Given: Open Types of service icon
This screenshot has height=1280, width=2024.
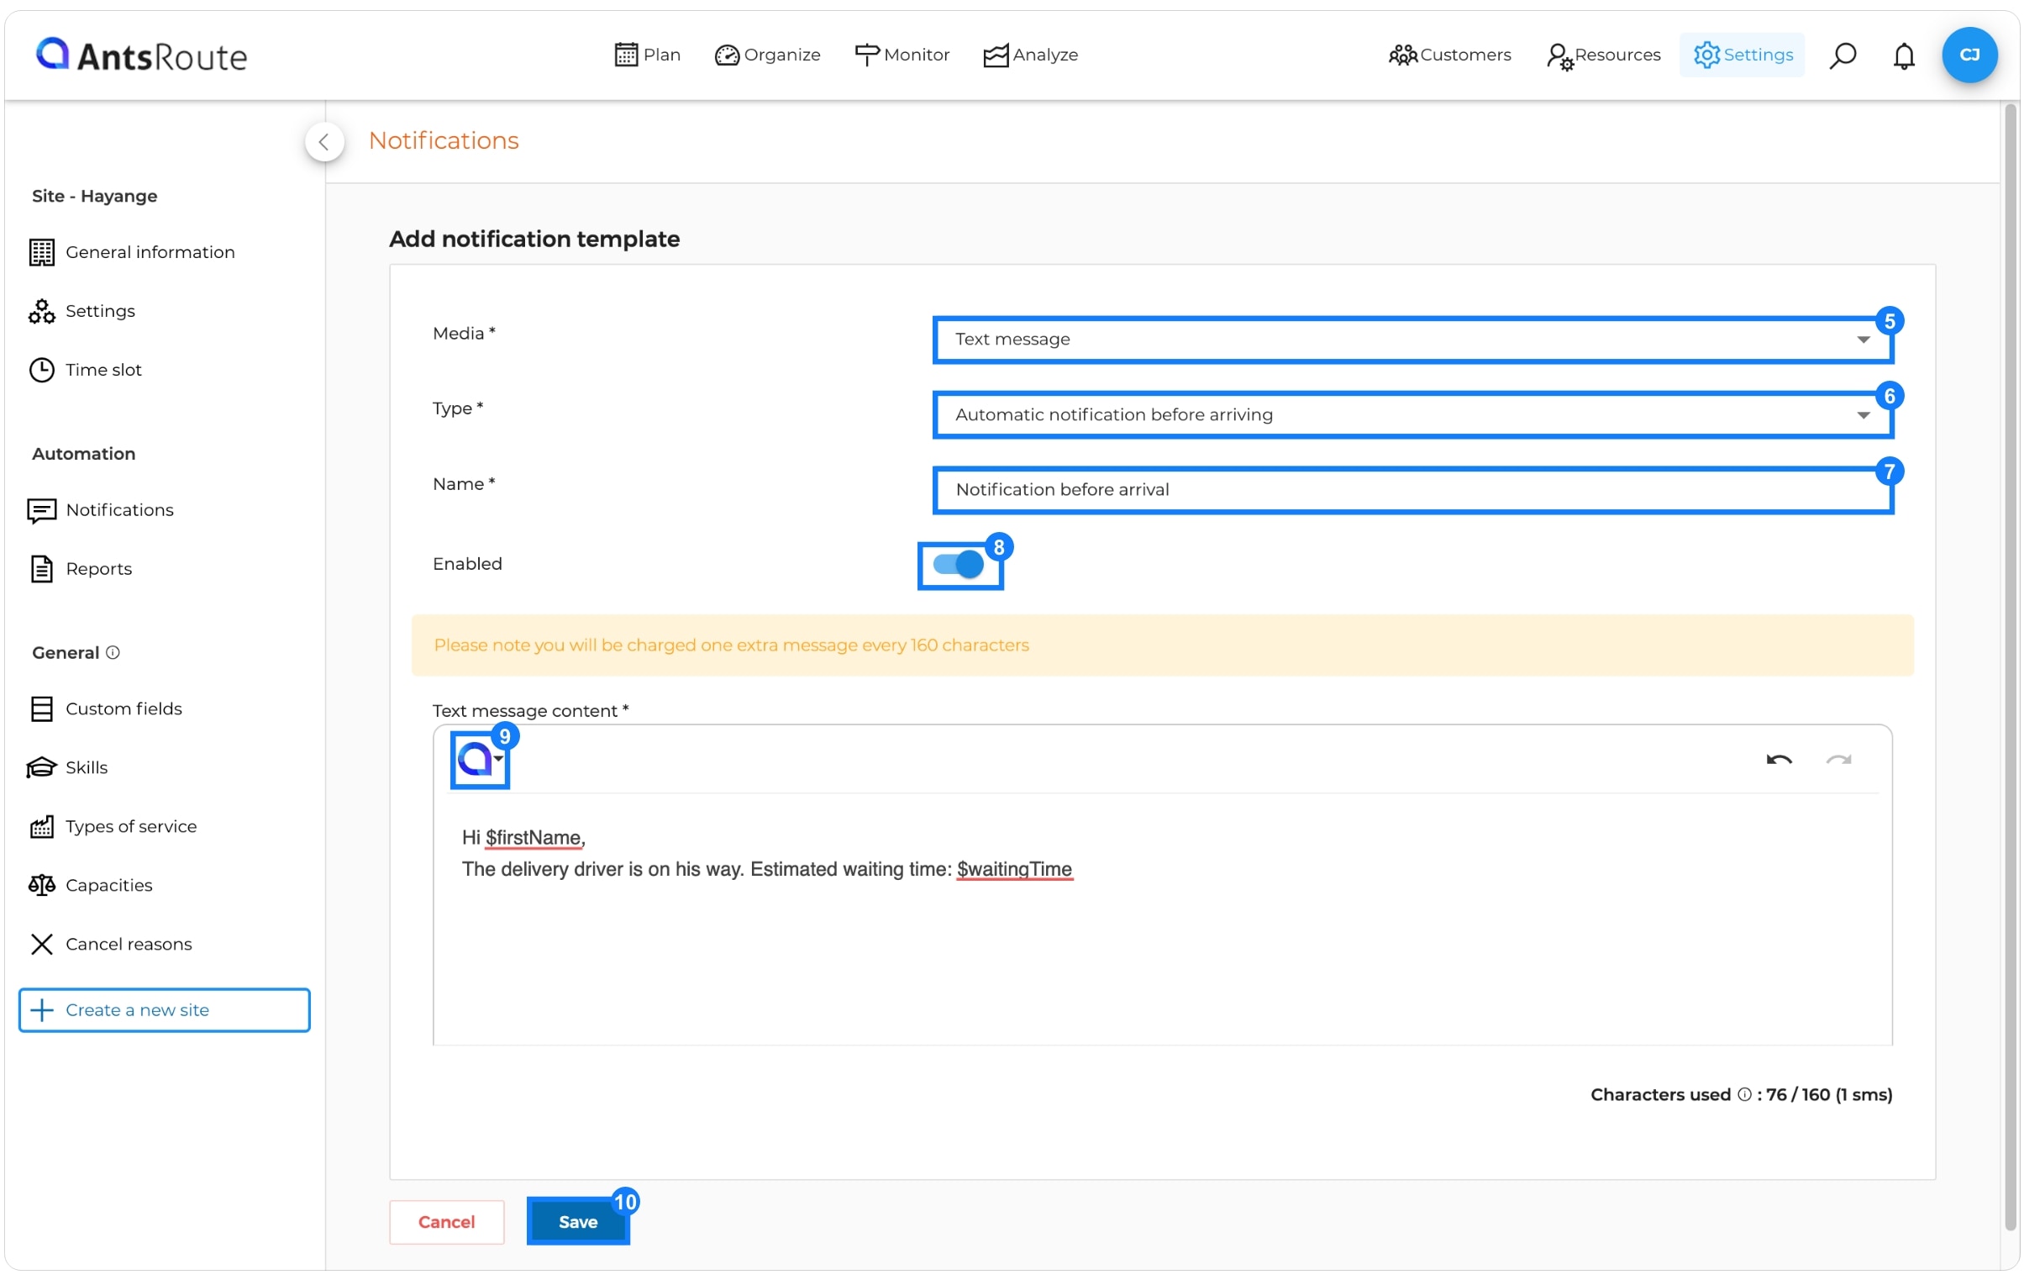Looking at the screenshot, I should 41,827.
